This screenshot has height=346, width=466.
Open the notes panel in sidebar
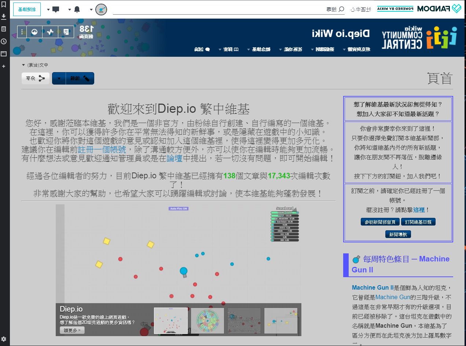4,29
